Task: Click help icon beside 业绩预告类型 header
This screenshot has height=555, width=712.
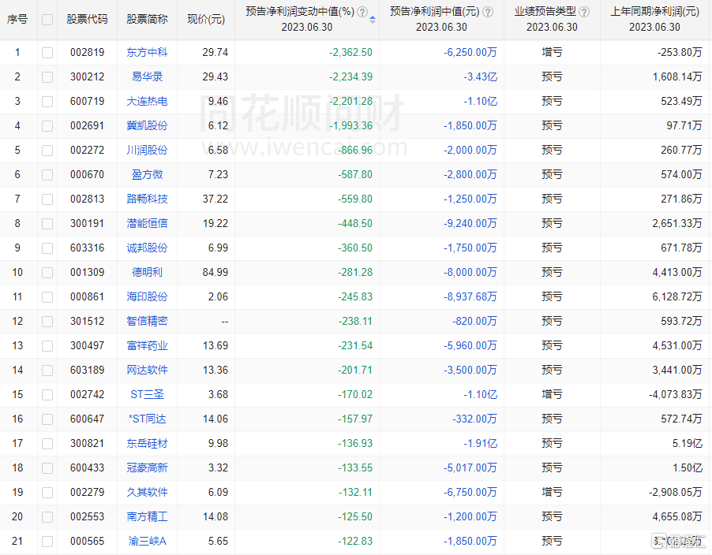Action: click(x=583, y=12)
